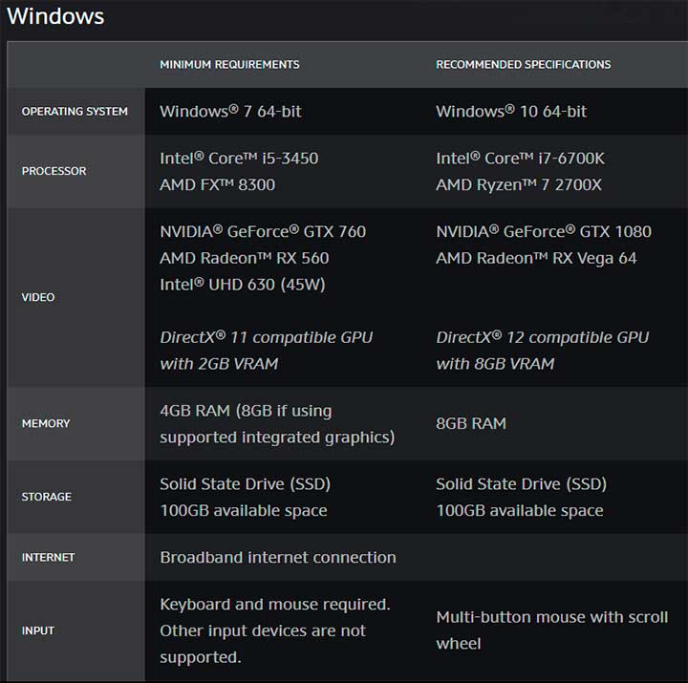Viewport: 688px width, 683px height.
Task: Select "8GB RAM" recommended memory cell
Action: click(x=471, y=423)
